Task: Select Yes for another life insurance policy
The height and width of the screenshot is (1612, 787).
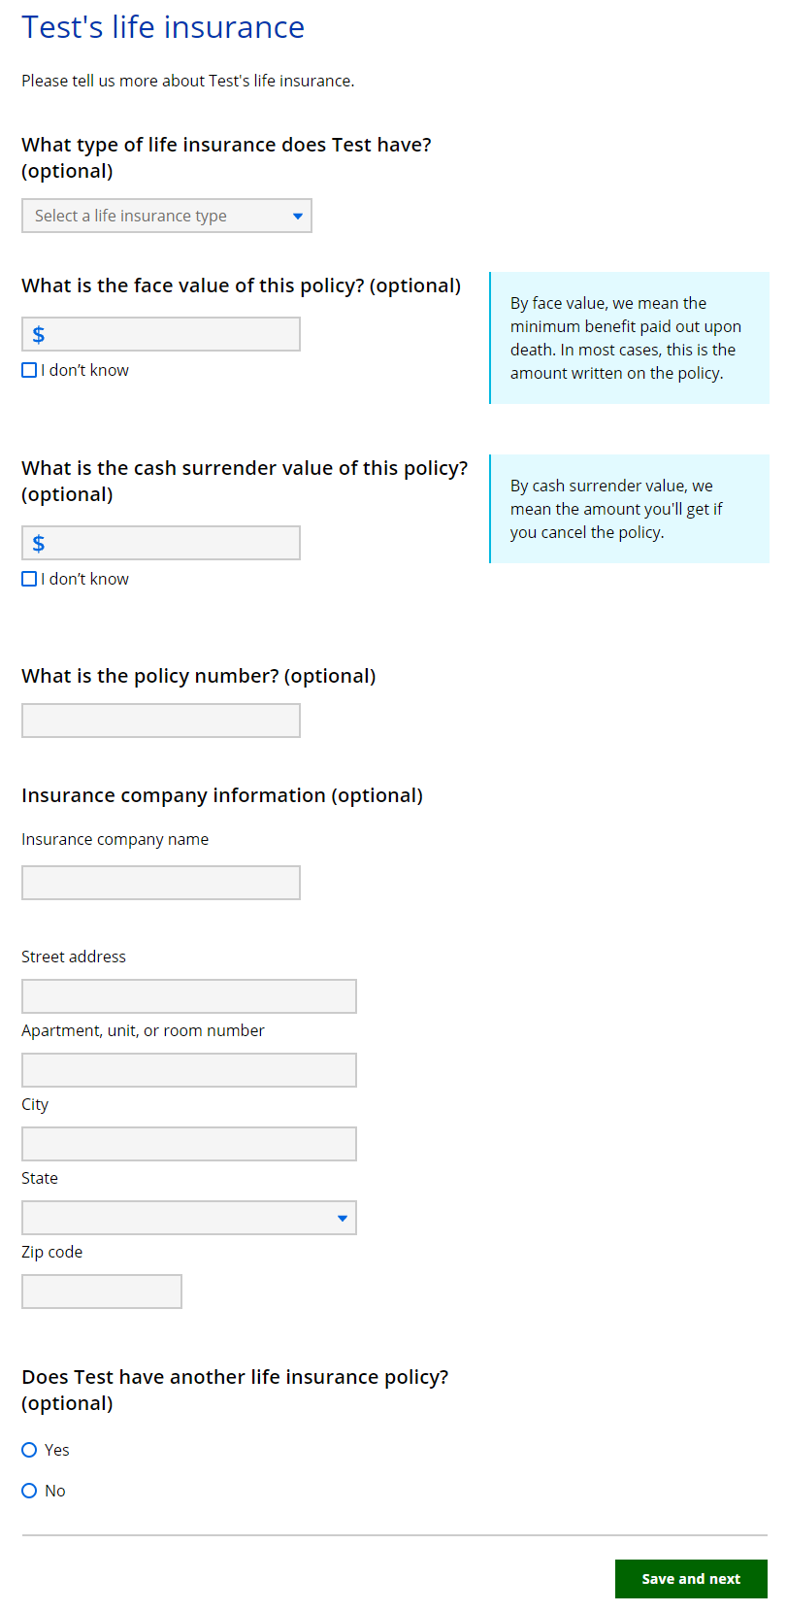Action: click(x=29, y=1450)
